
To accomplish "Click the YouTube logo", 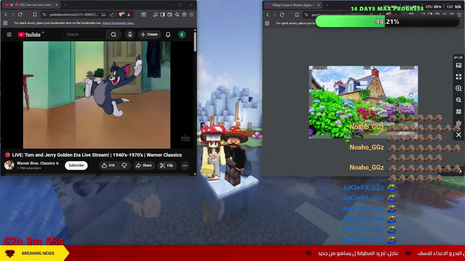I will point(29,34).
